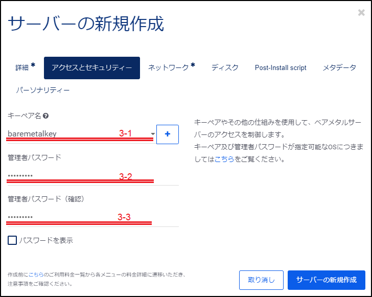Open the メタデータ tab
The height and width of the screenshot is (297, 372).
339,67
